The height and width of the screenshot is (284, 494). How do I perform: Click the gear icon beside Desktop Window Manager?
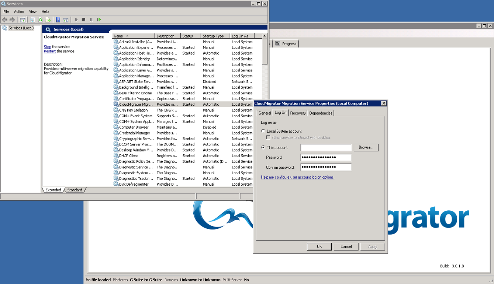[x=116, y=150]
